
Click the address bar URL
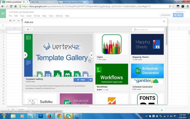coord(86,6)
